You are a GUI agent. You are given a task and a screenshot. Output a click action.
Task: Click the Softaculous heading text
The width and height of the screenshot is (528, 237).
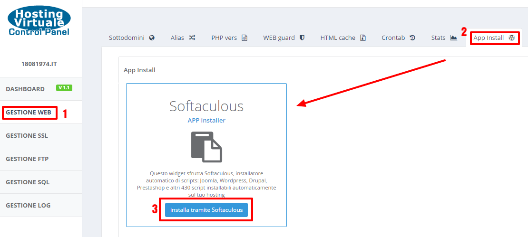coord(206,106)
